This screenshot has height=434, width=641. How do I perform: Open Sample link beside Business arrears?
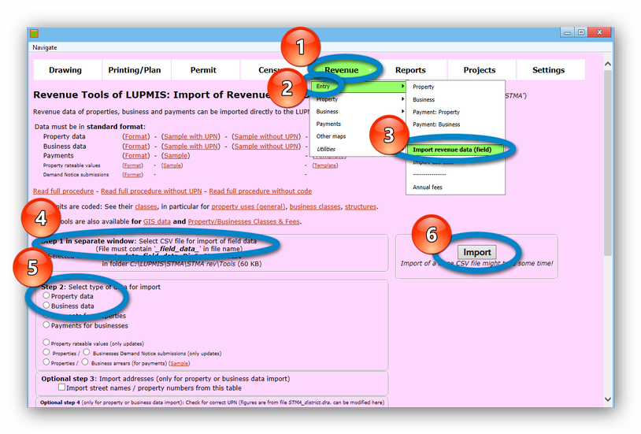coord(179,363)
